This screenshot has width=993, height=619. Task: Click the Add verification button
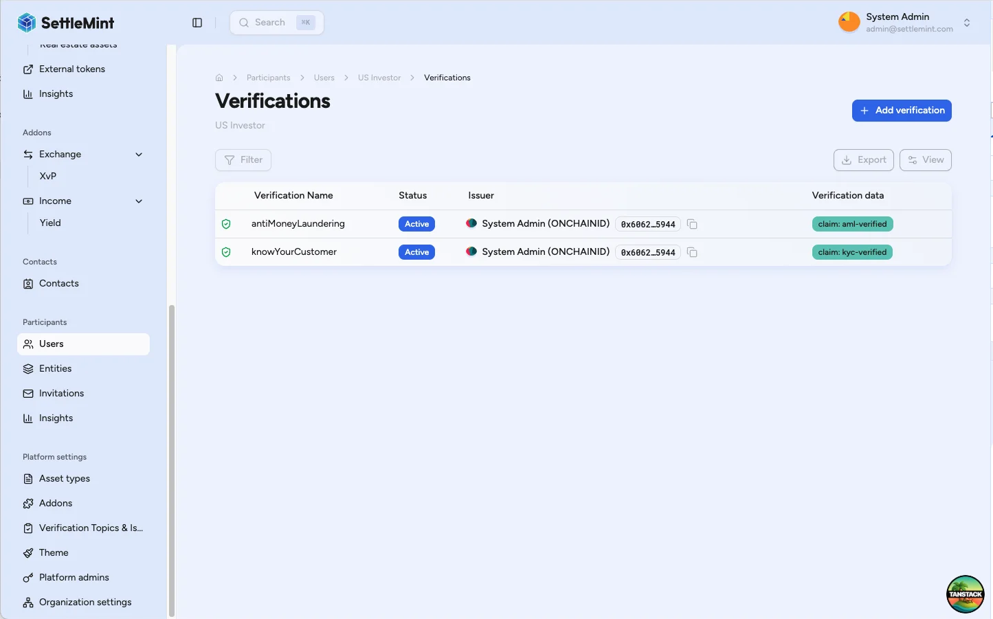coord(901,111)
